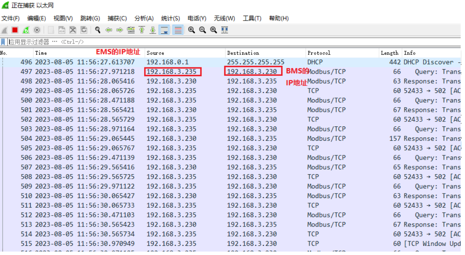Open the 捕获(C) menu
This screenshot has width=465, height=255.
coord(117,18)
